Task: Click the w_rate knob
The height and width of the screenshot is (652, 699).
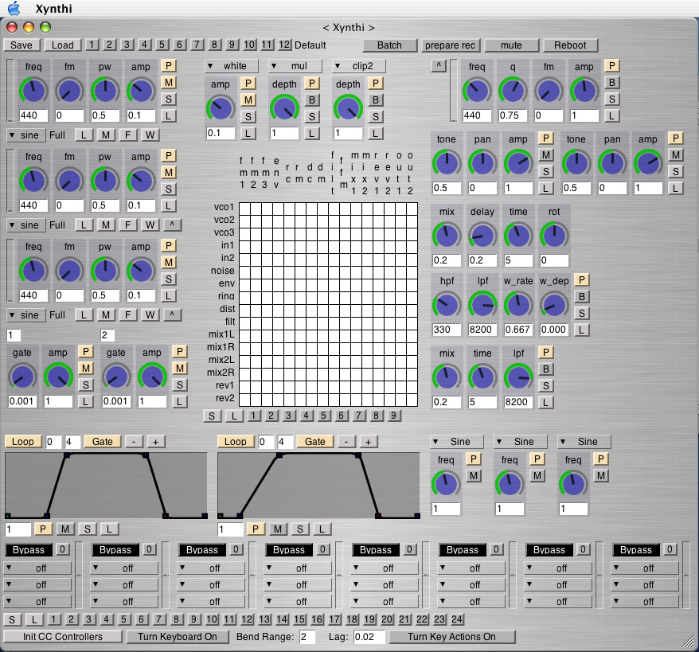Action: pos(518,305)
